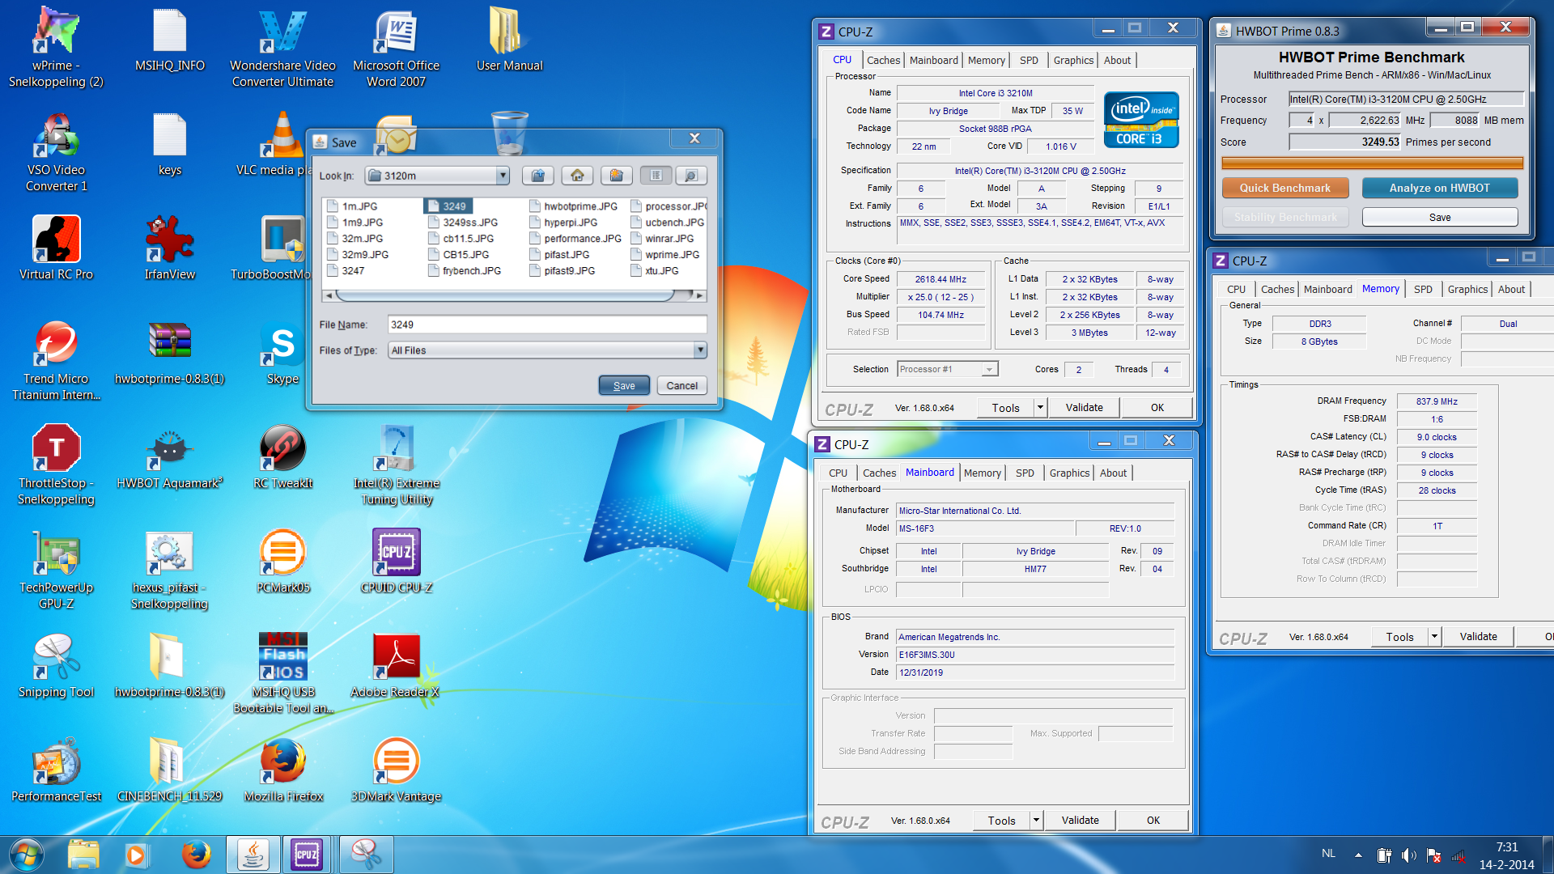Open PerformanceTest desktop icon

(x=56, y=770)
